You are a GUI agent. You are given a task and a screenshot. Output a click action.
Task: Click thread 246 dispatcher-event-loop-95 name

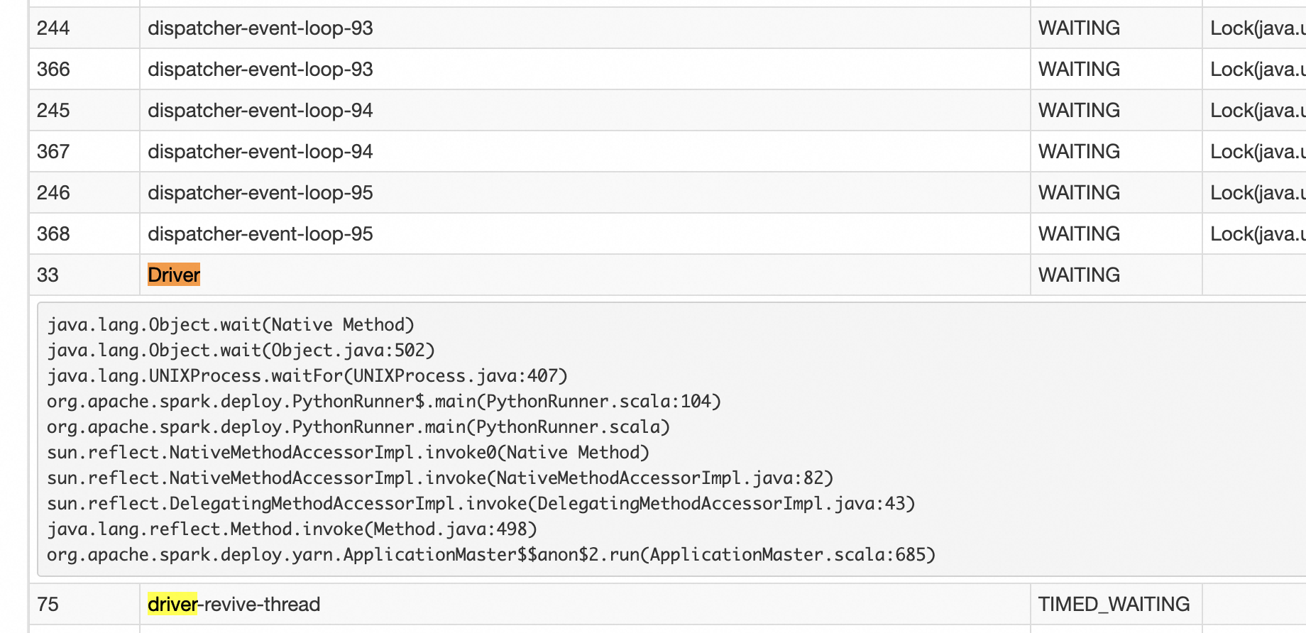point(260,193)
